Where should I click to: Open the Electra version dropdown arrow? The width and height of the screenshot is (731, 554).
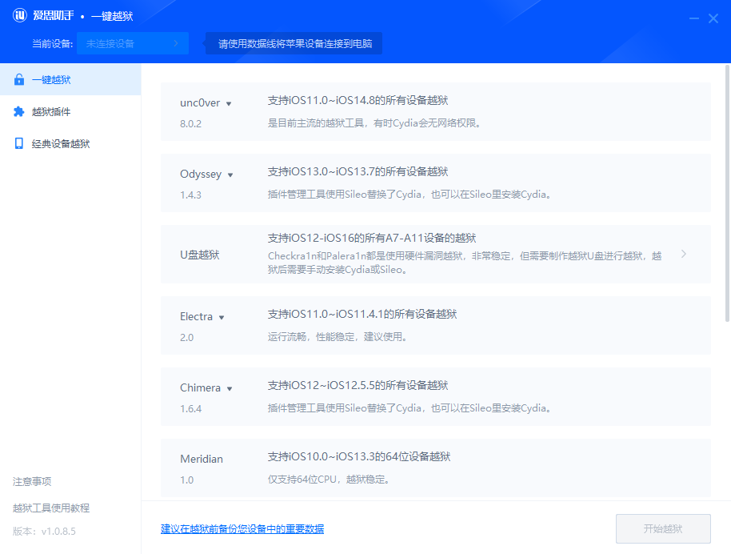(222, 316)
